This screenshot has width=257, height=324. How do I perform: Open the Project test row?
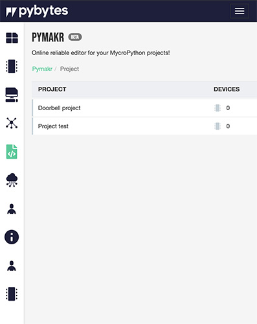tap(144, 126)
